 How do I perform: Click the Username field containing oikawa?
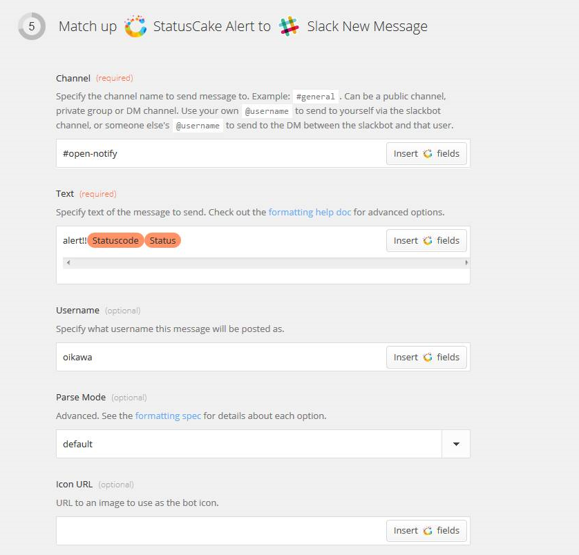(221, 357)
